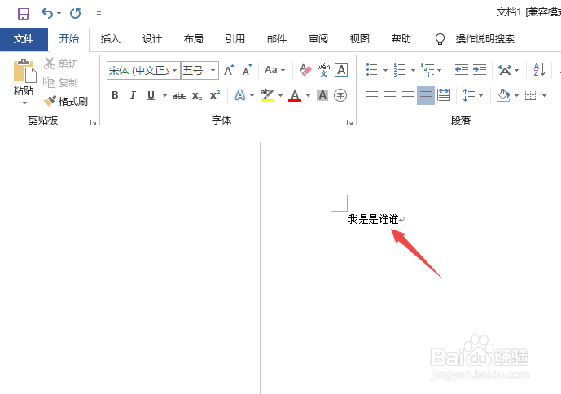561x394 pixels.
Task: Sort text with the A-Z icon
Action: pos(539,70)
